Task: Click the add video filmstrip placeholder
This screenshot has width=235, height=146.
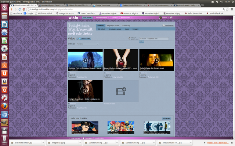Action: pos(121,91)
